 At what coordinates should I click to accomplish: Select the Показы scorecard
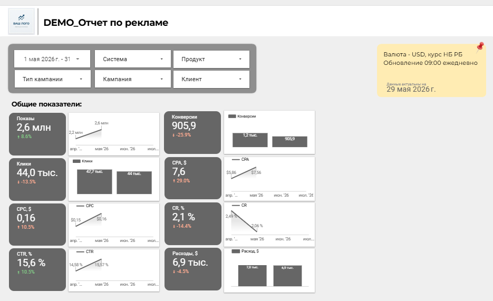click(37, 134)
